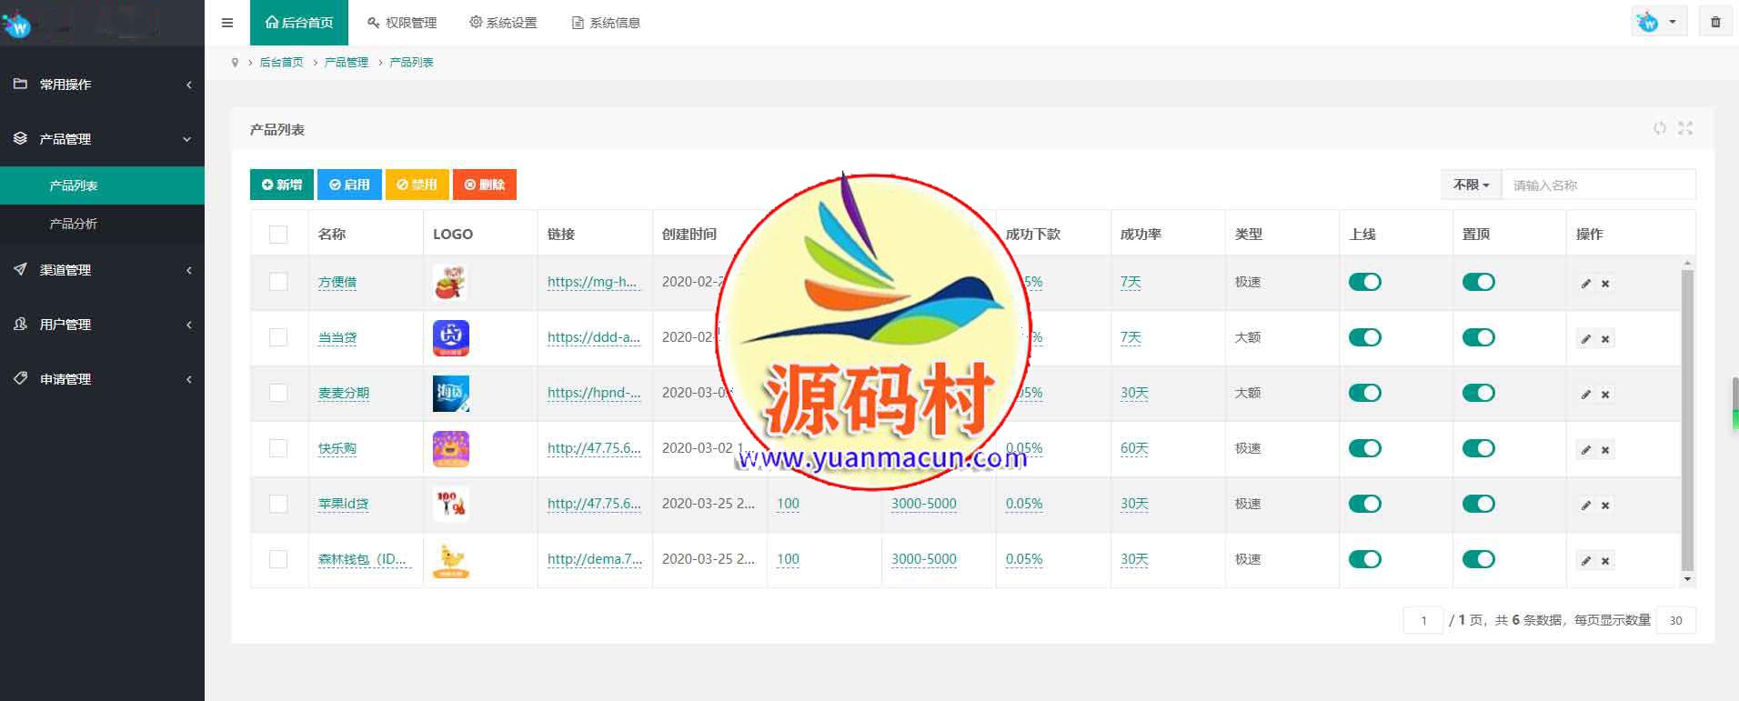
Task: Open the 权限管理 top tab
Action: tap(402, 23)
